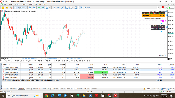Open the Insert menu

pos(17,4)
